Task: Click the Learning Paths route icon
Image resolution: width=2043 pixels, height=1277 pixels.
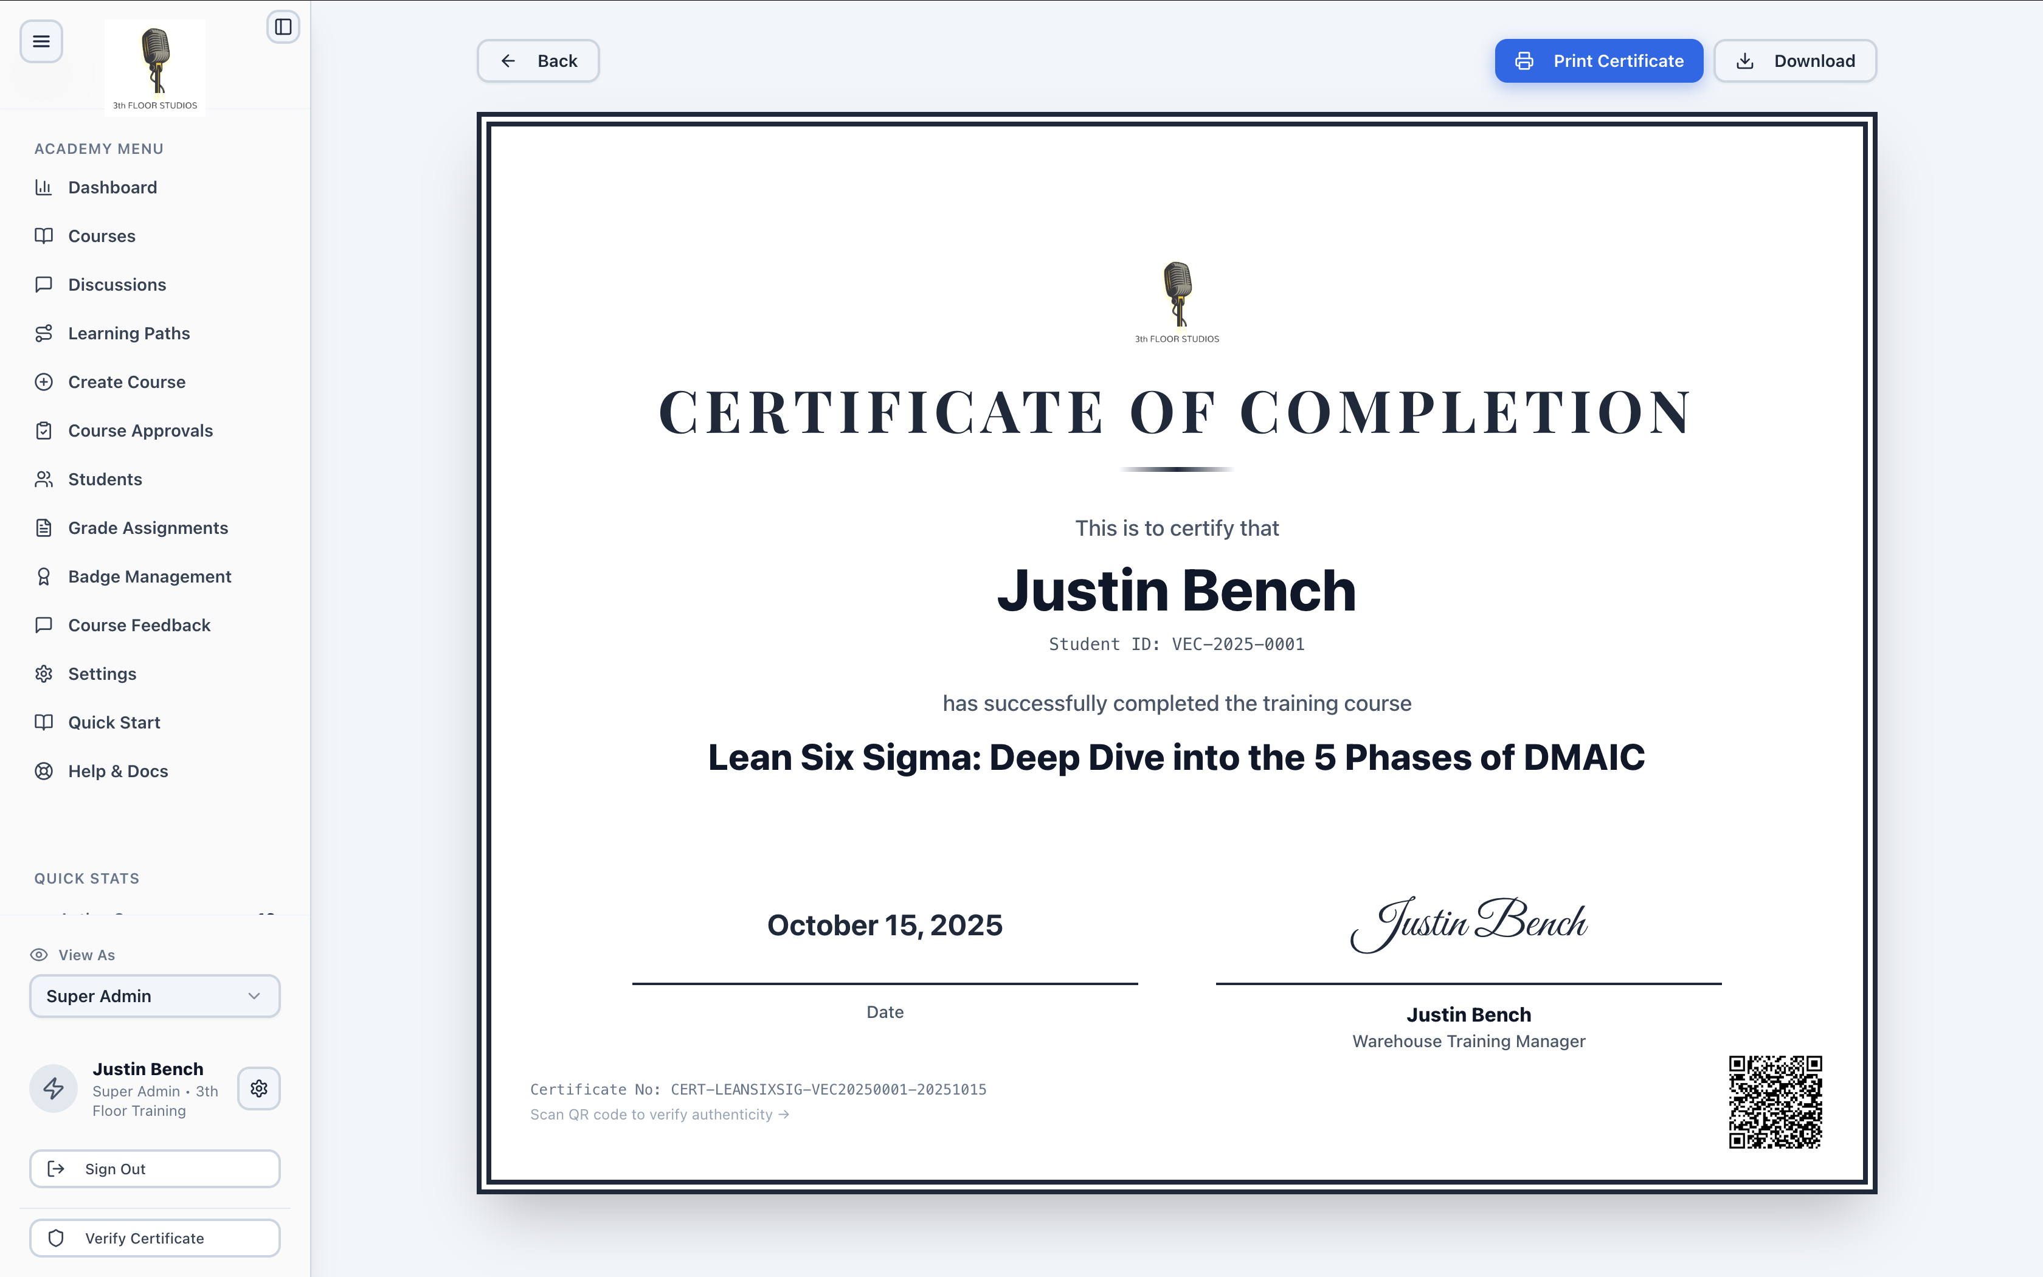Action: (44, 334)
